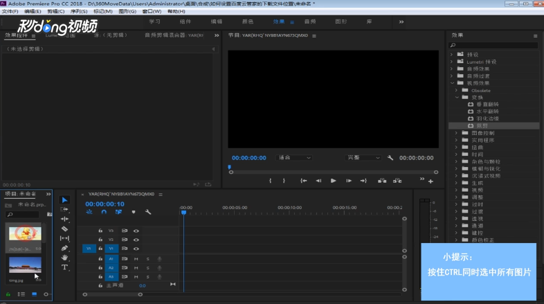Open the Window (W) menu
The image size is (544, 304).
[152, 12]
